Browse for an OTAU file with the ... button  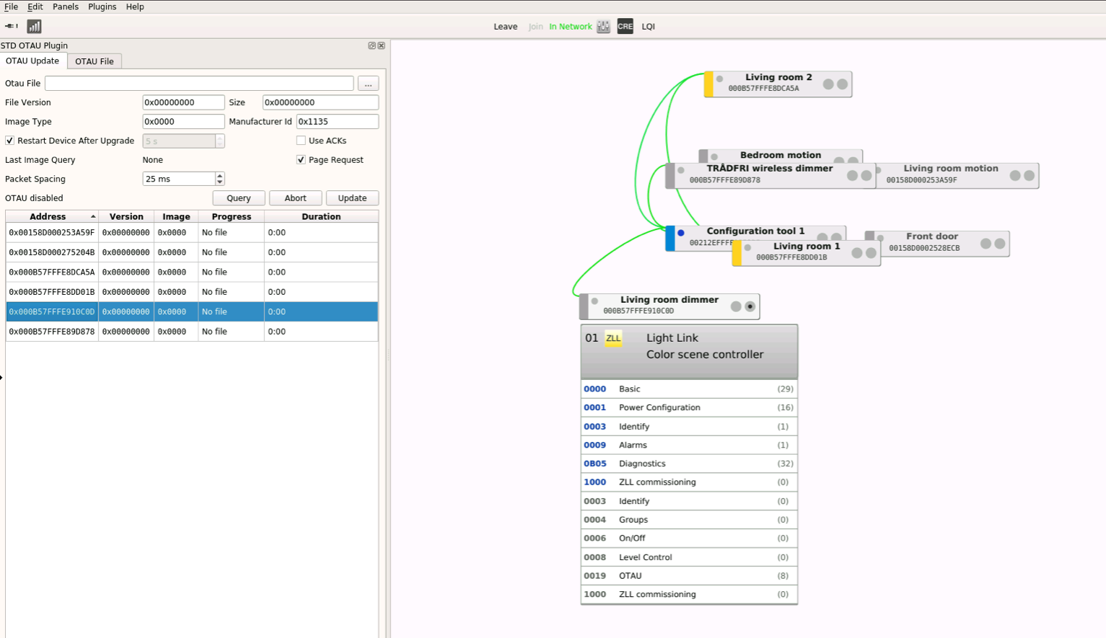pyautogui.click(x=368, y=84)
